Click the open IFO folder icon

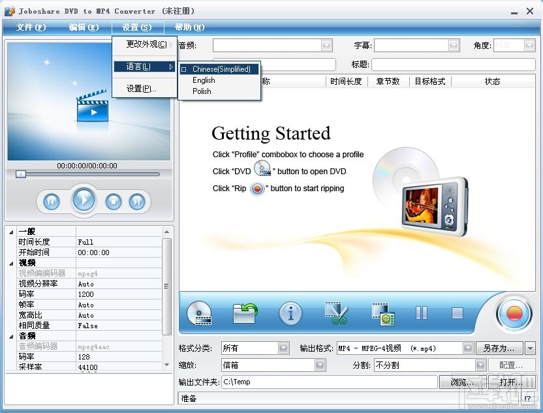(x=245, y=313)
